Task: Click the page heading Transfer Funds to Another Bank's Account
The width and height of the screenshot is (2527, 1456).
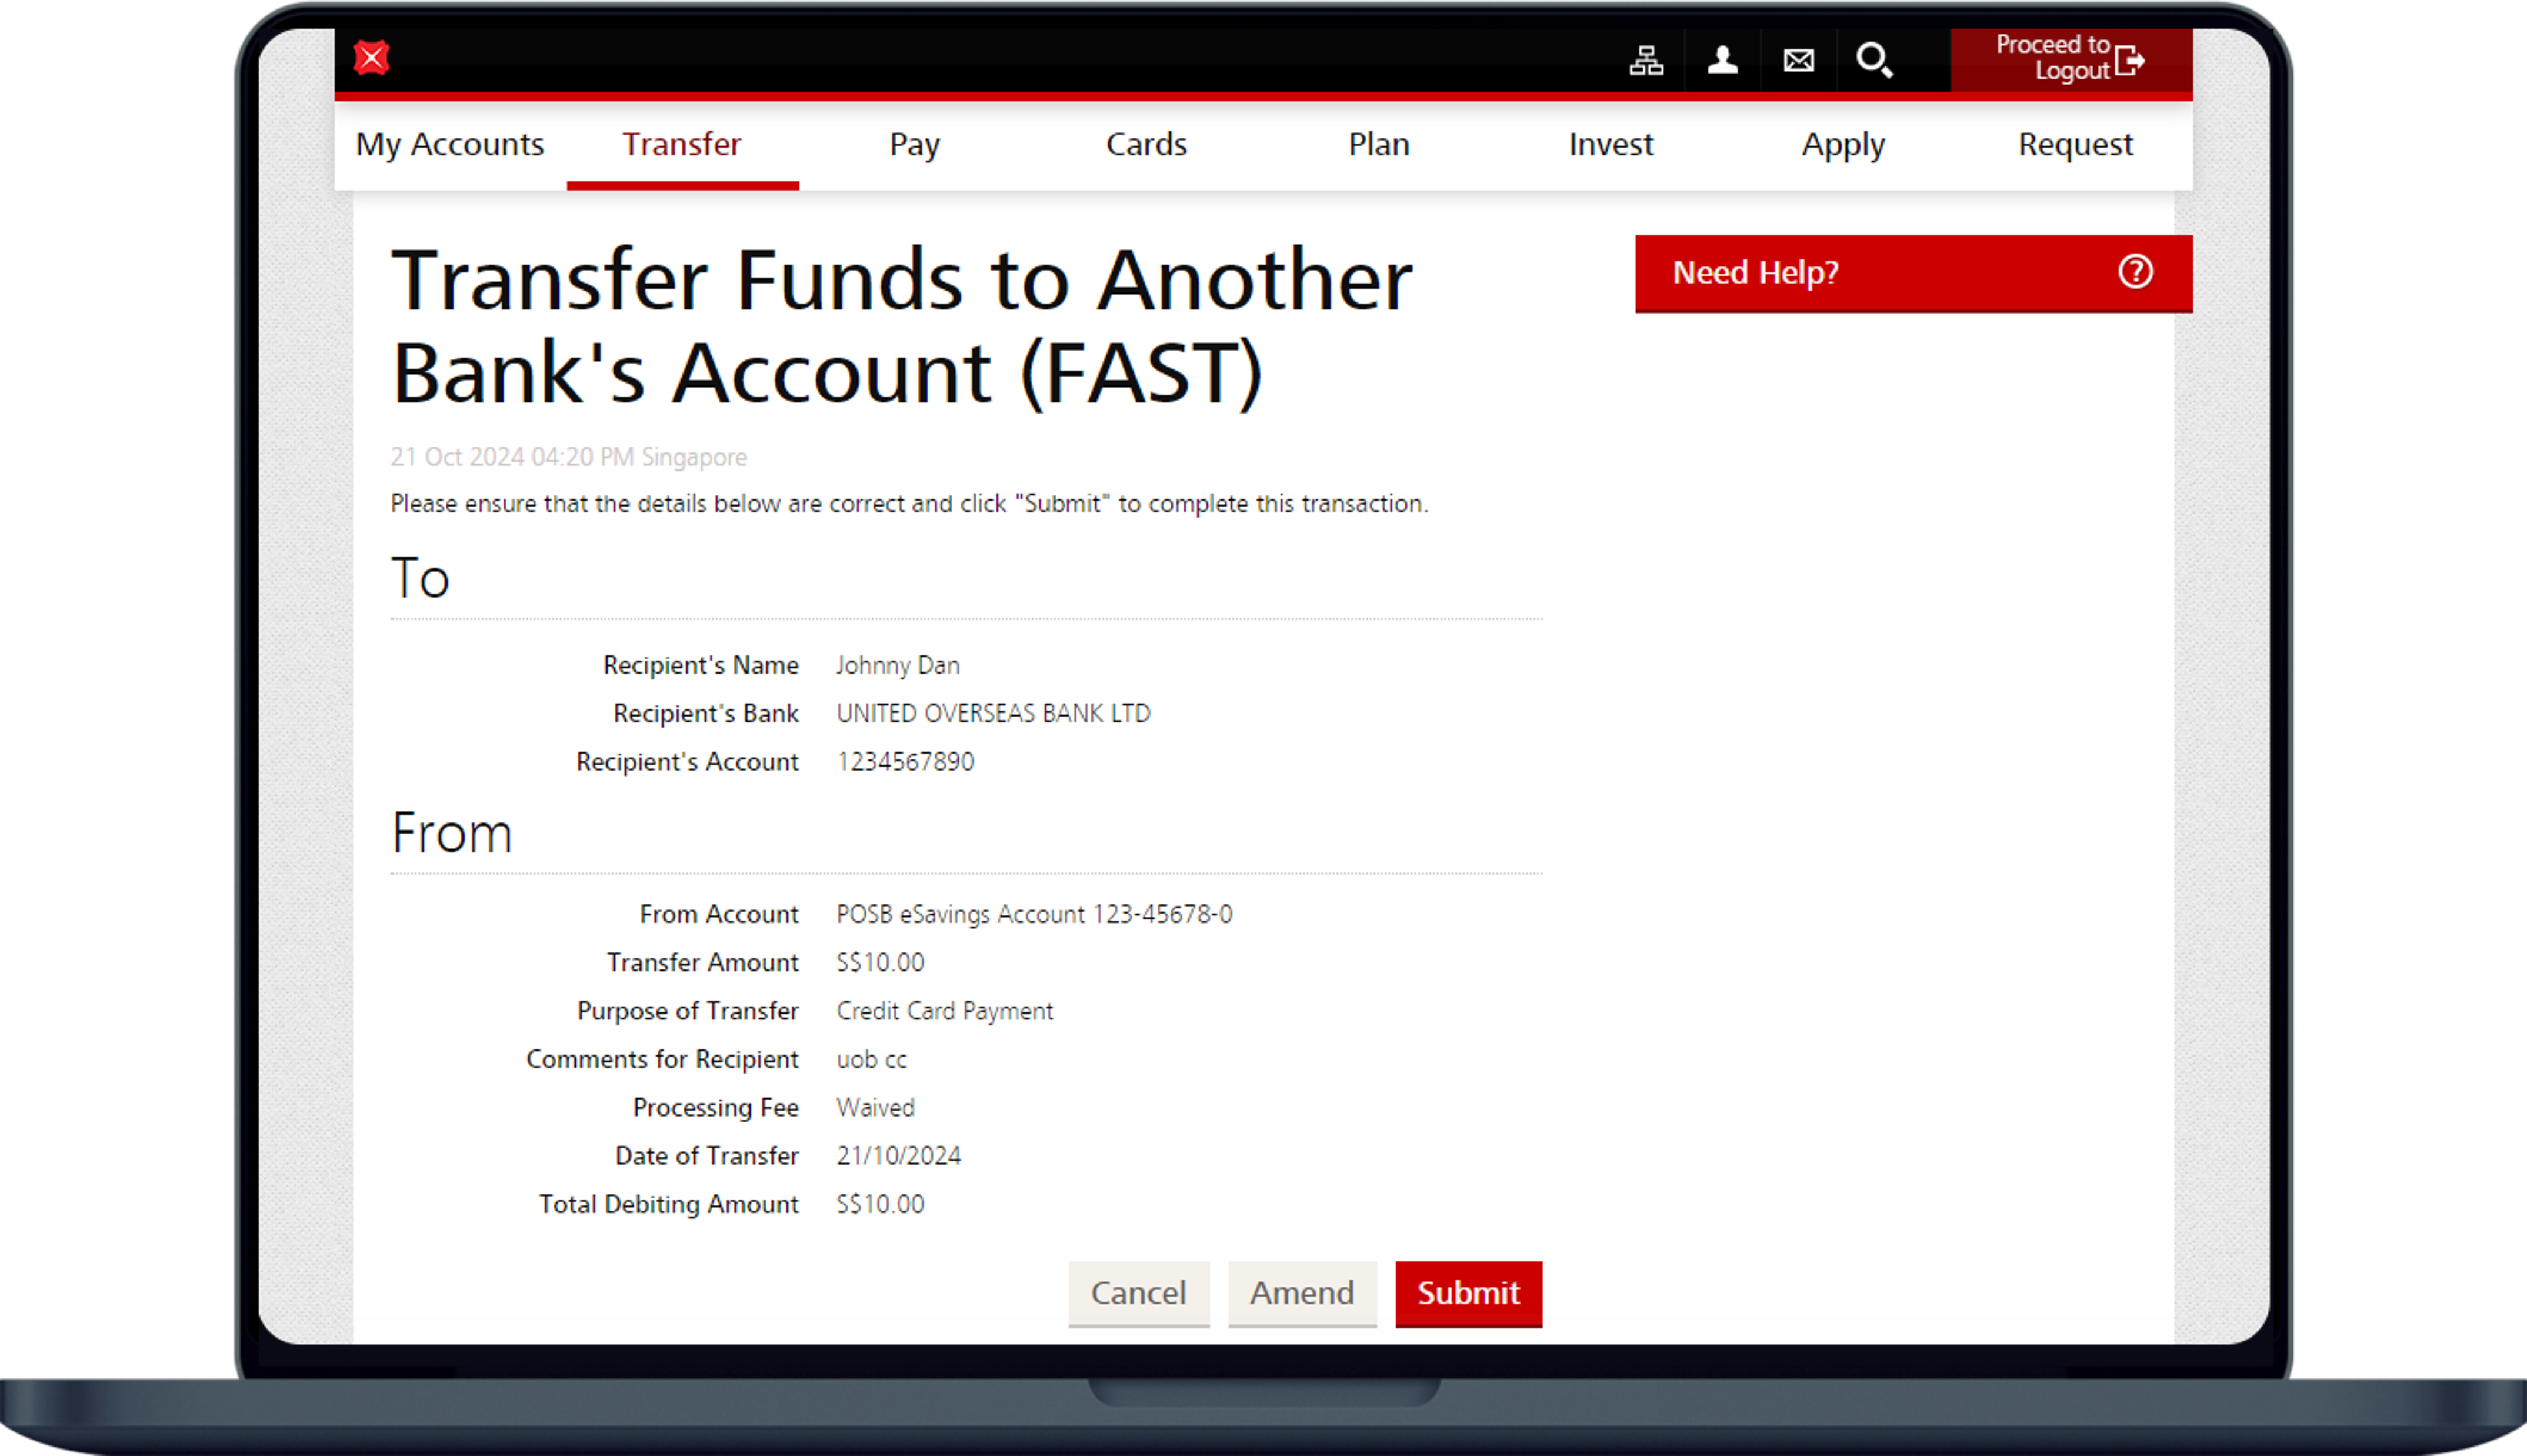Action: (901, 326)
